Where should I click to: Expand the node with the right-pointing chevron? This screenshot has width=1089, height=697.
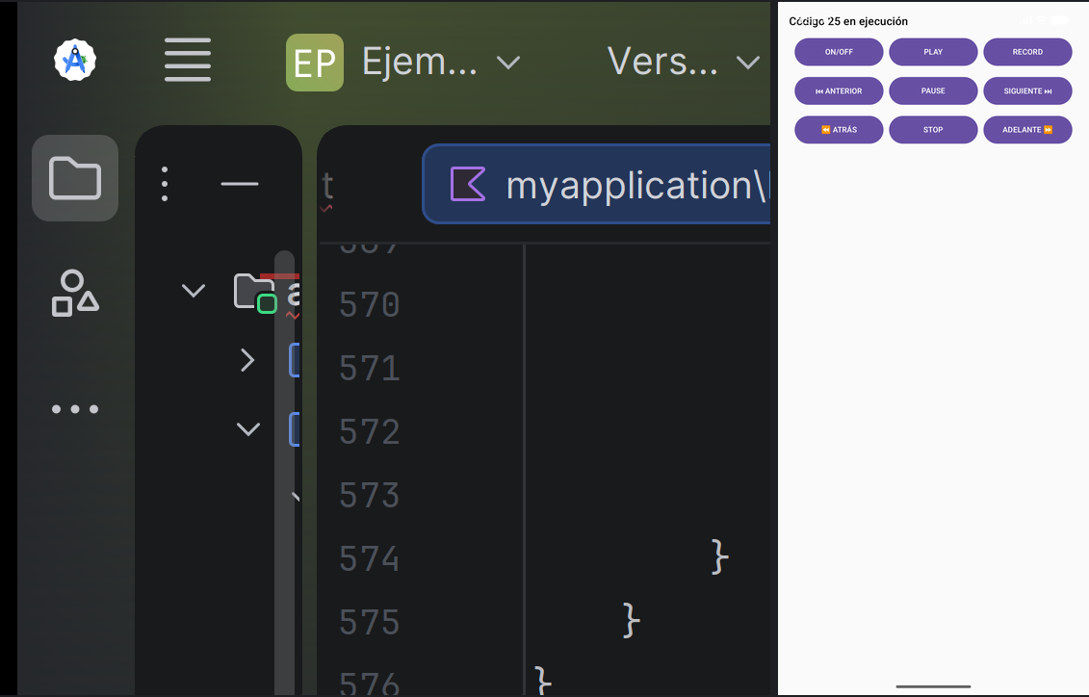247,360
